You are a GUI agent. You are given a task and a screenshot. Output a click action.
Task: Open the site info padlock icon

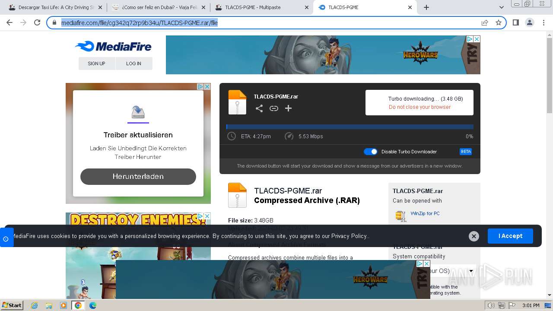(x=54, y=22)
